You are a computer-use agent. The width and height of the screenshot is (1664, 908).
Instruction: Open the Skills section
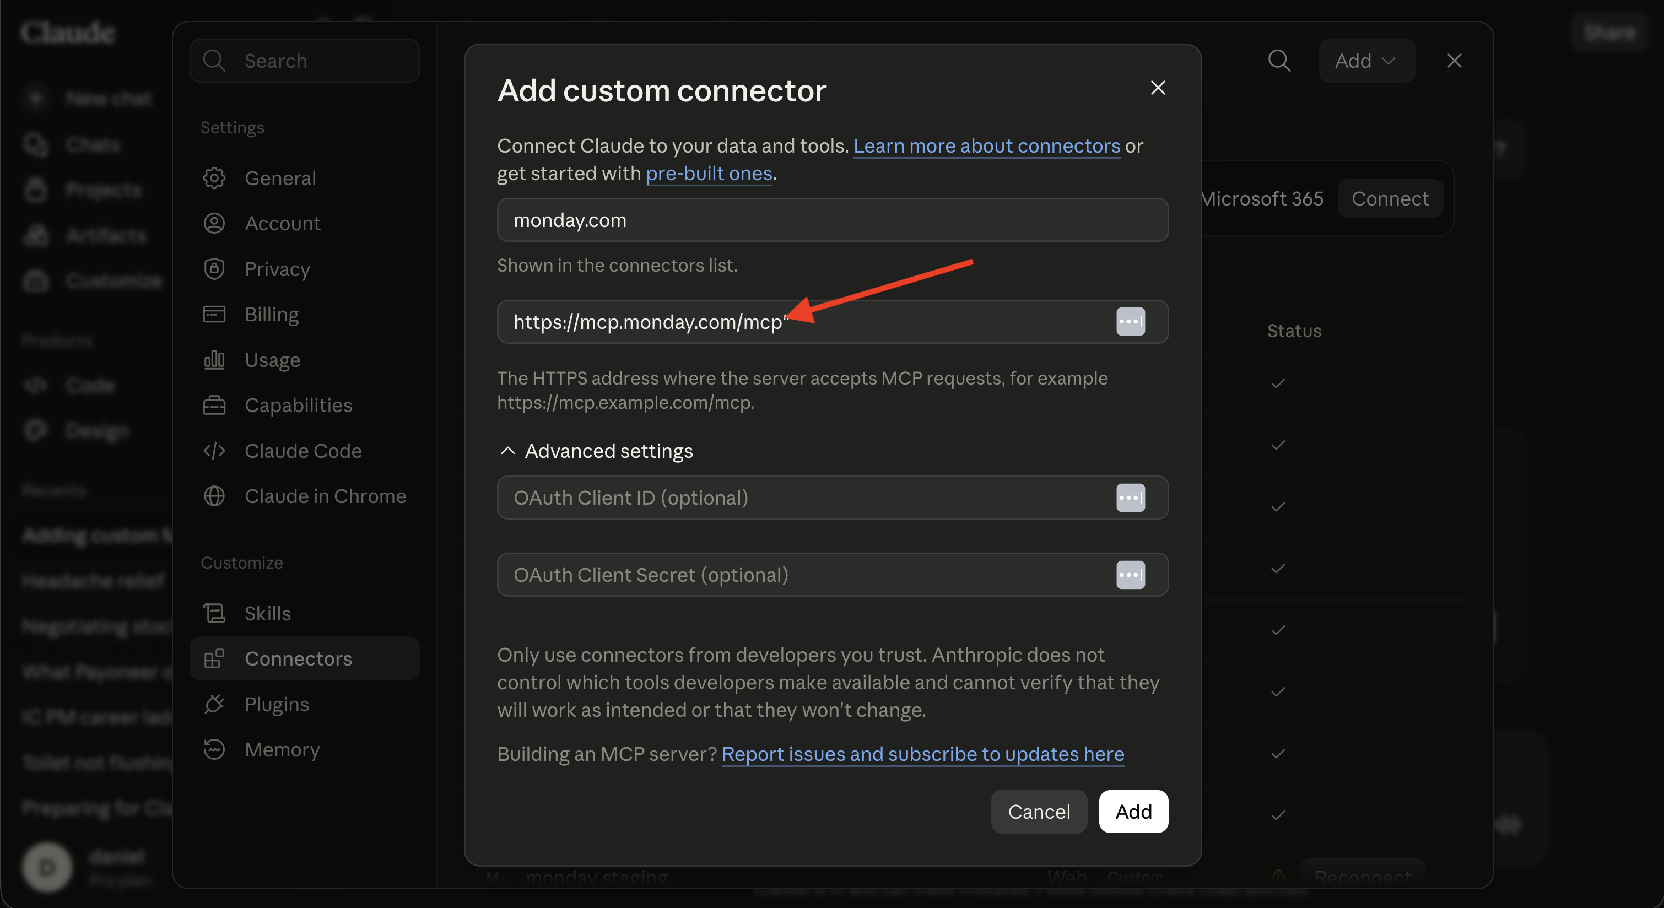click(304, 614)
